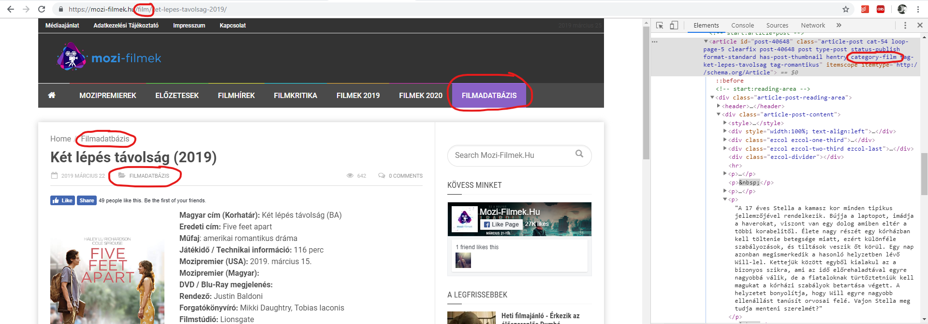The width and height of the screenshot is (928, 324).
Task: Click the Facebook Like button
Action: pos(62,200)
